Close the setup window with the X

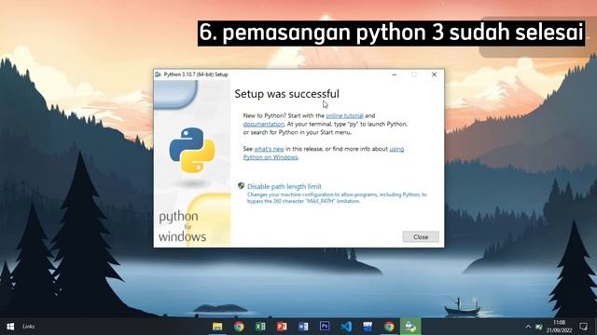tap(434, 74)
